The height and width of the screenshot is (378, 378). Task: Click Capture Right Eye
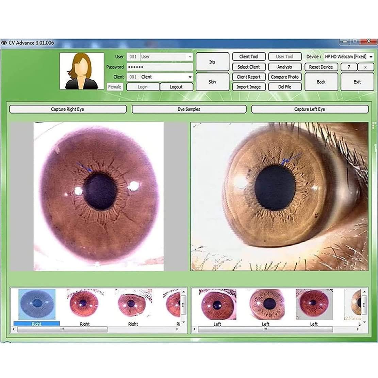click(68, 109)
